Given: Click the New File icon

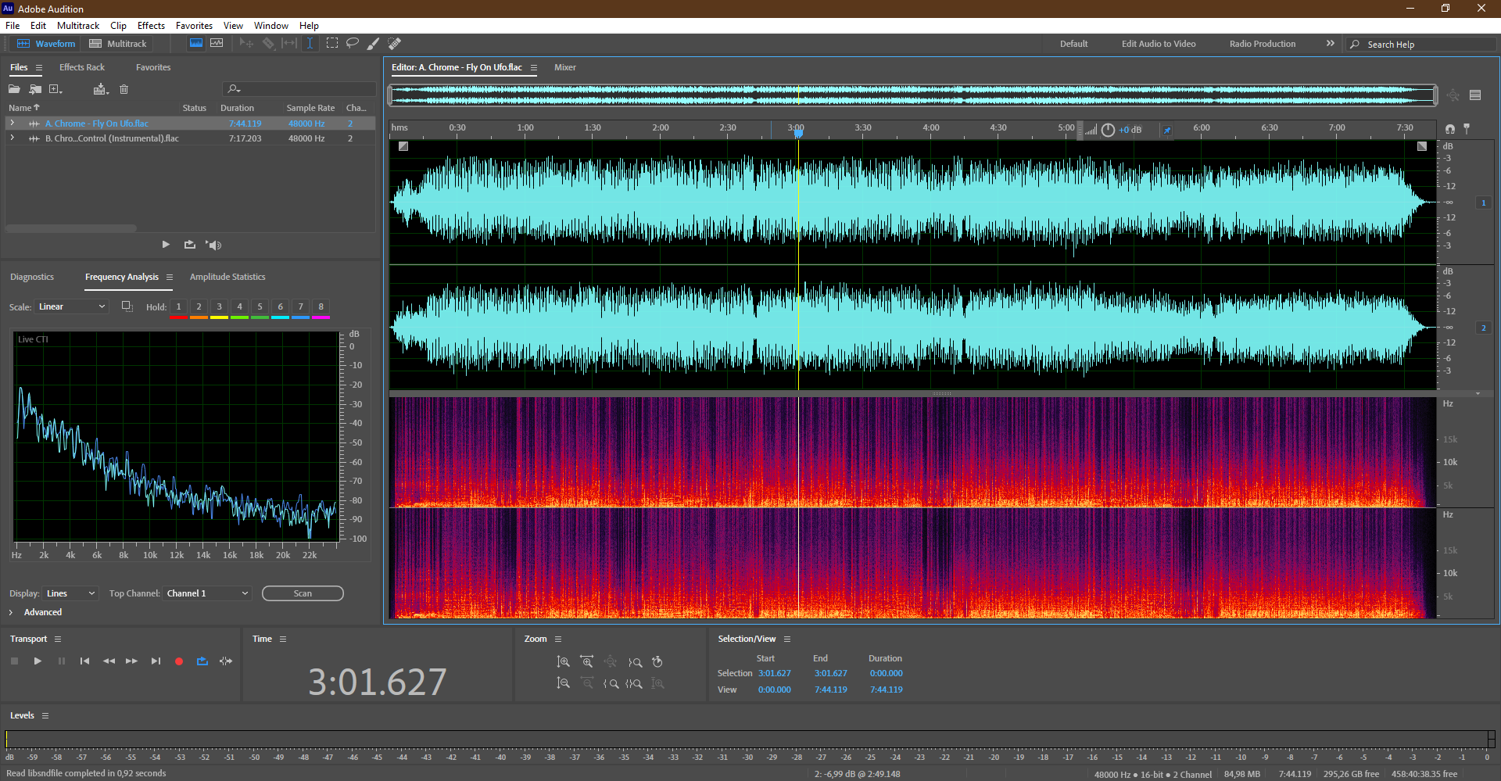Looking at the screenshot, I should click(56, 89).
